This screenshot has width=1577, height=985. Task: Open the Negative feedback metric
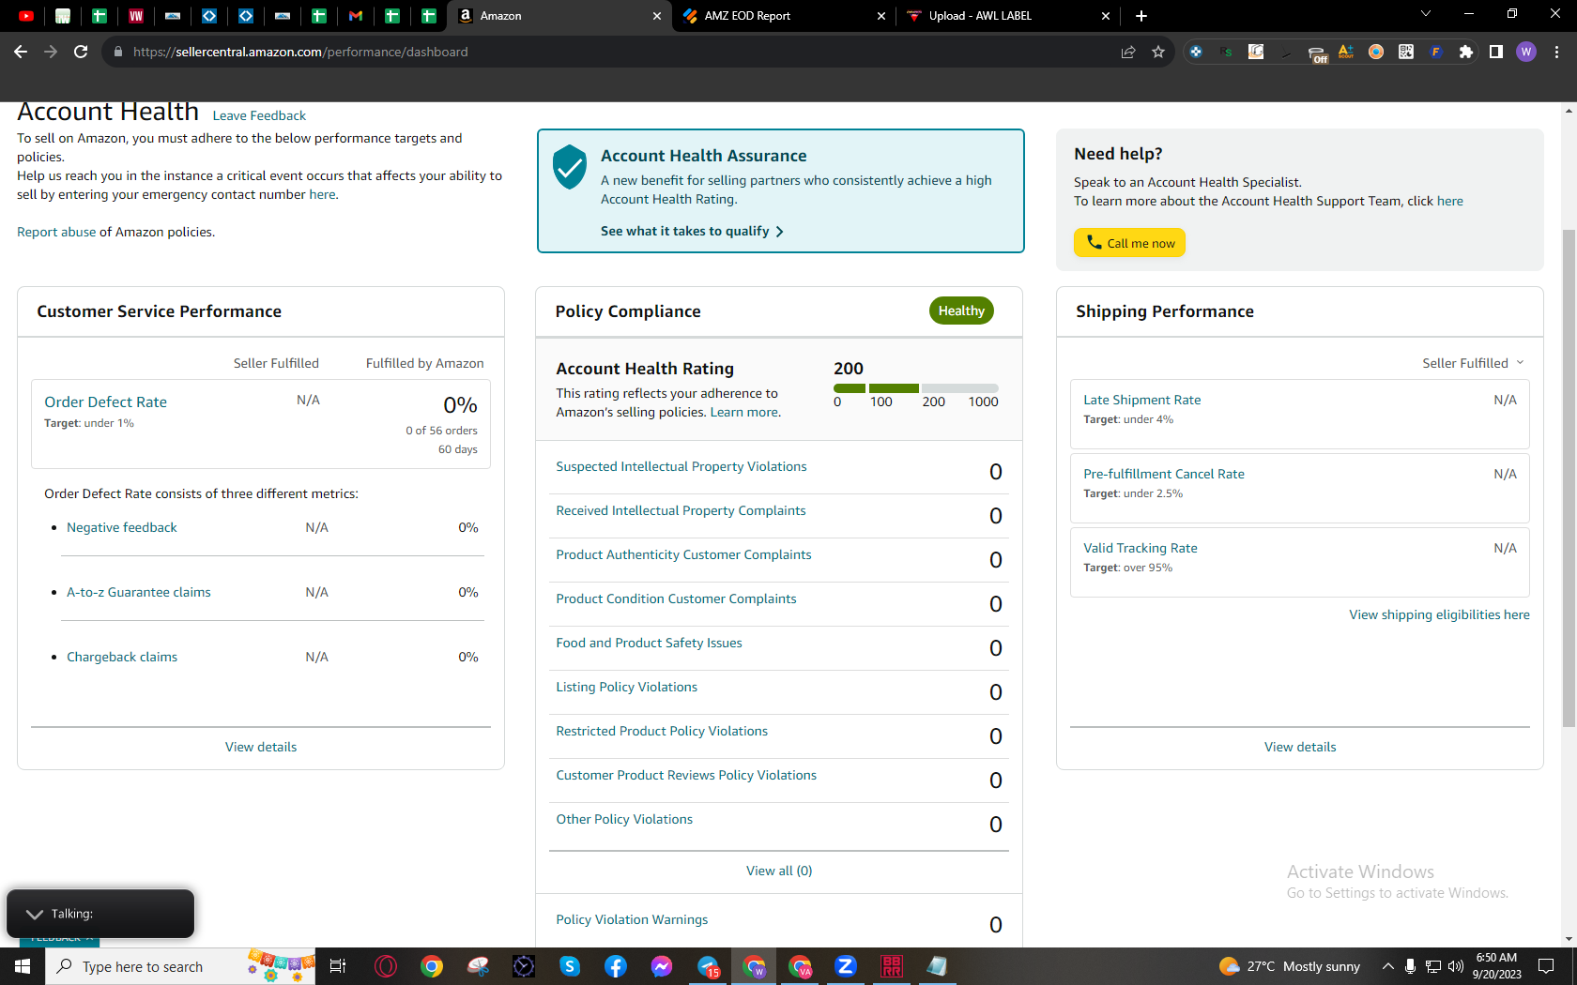122,527
